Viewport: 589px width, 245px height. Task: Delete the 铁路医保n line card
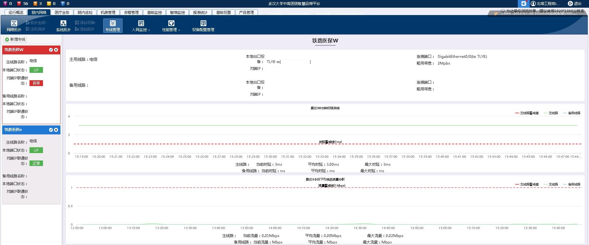click(56, 130)
